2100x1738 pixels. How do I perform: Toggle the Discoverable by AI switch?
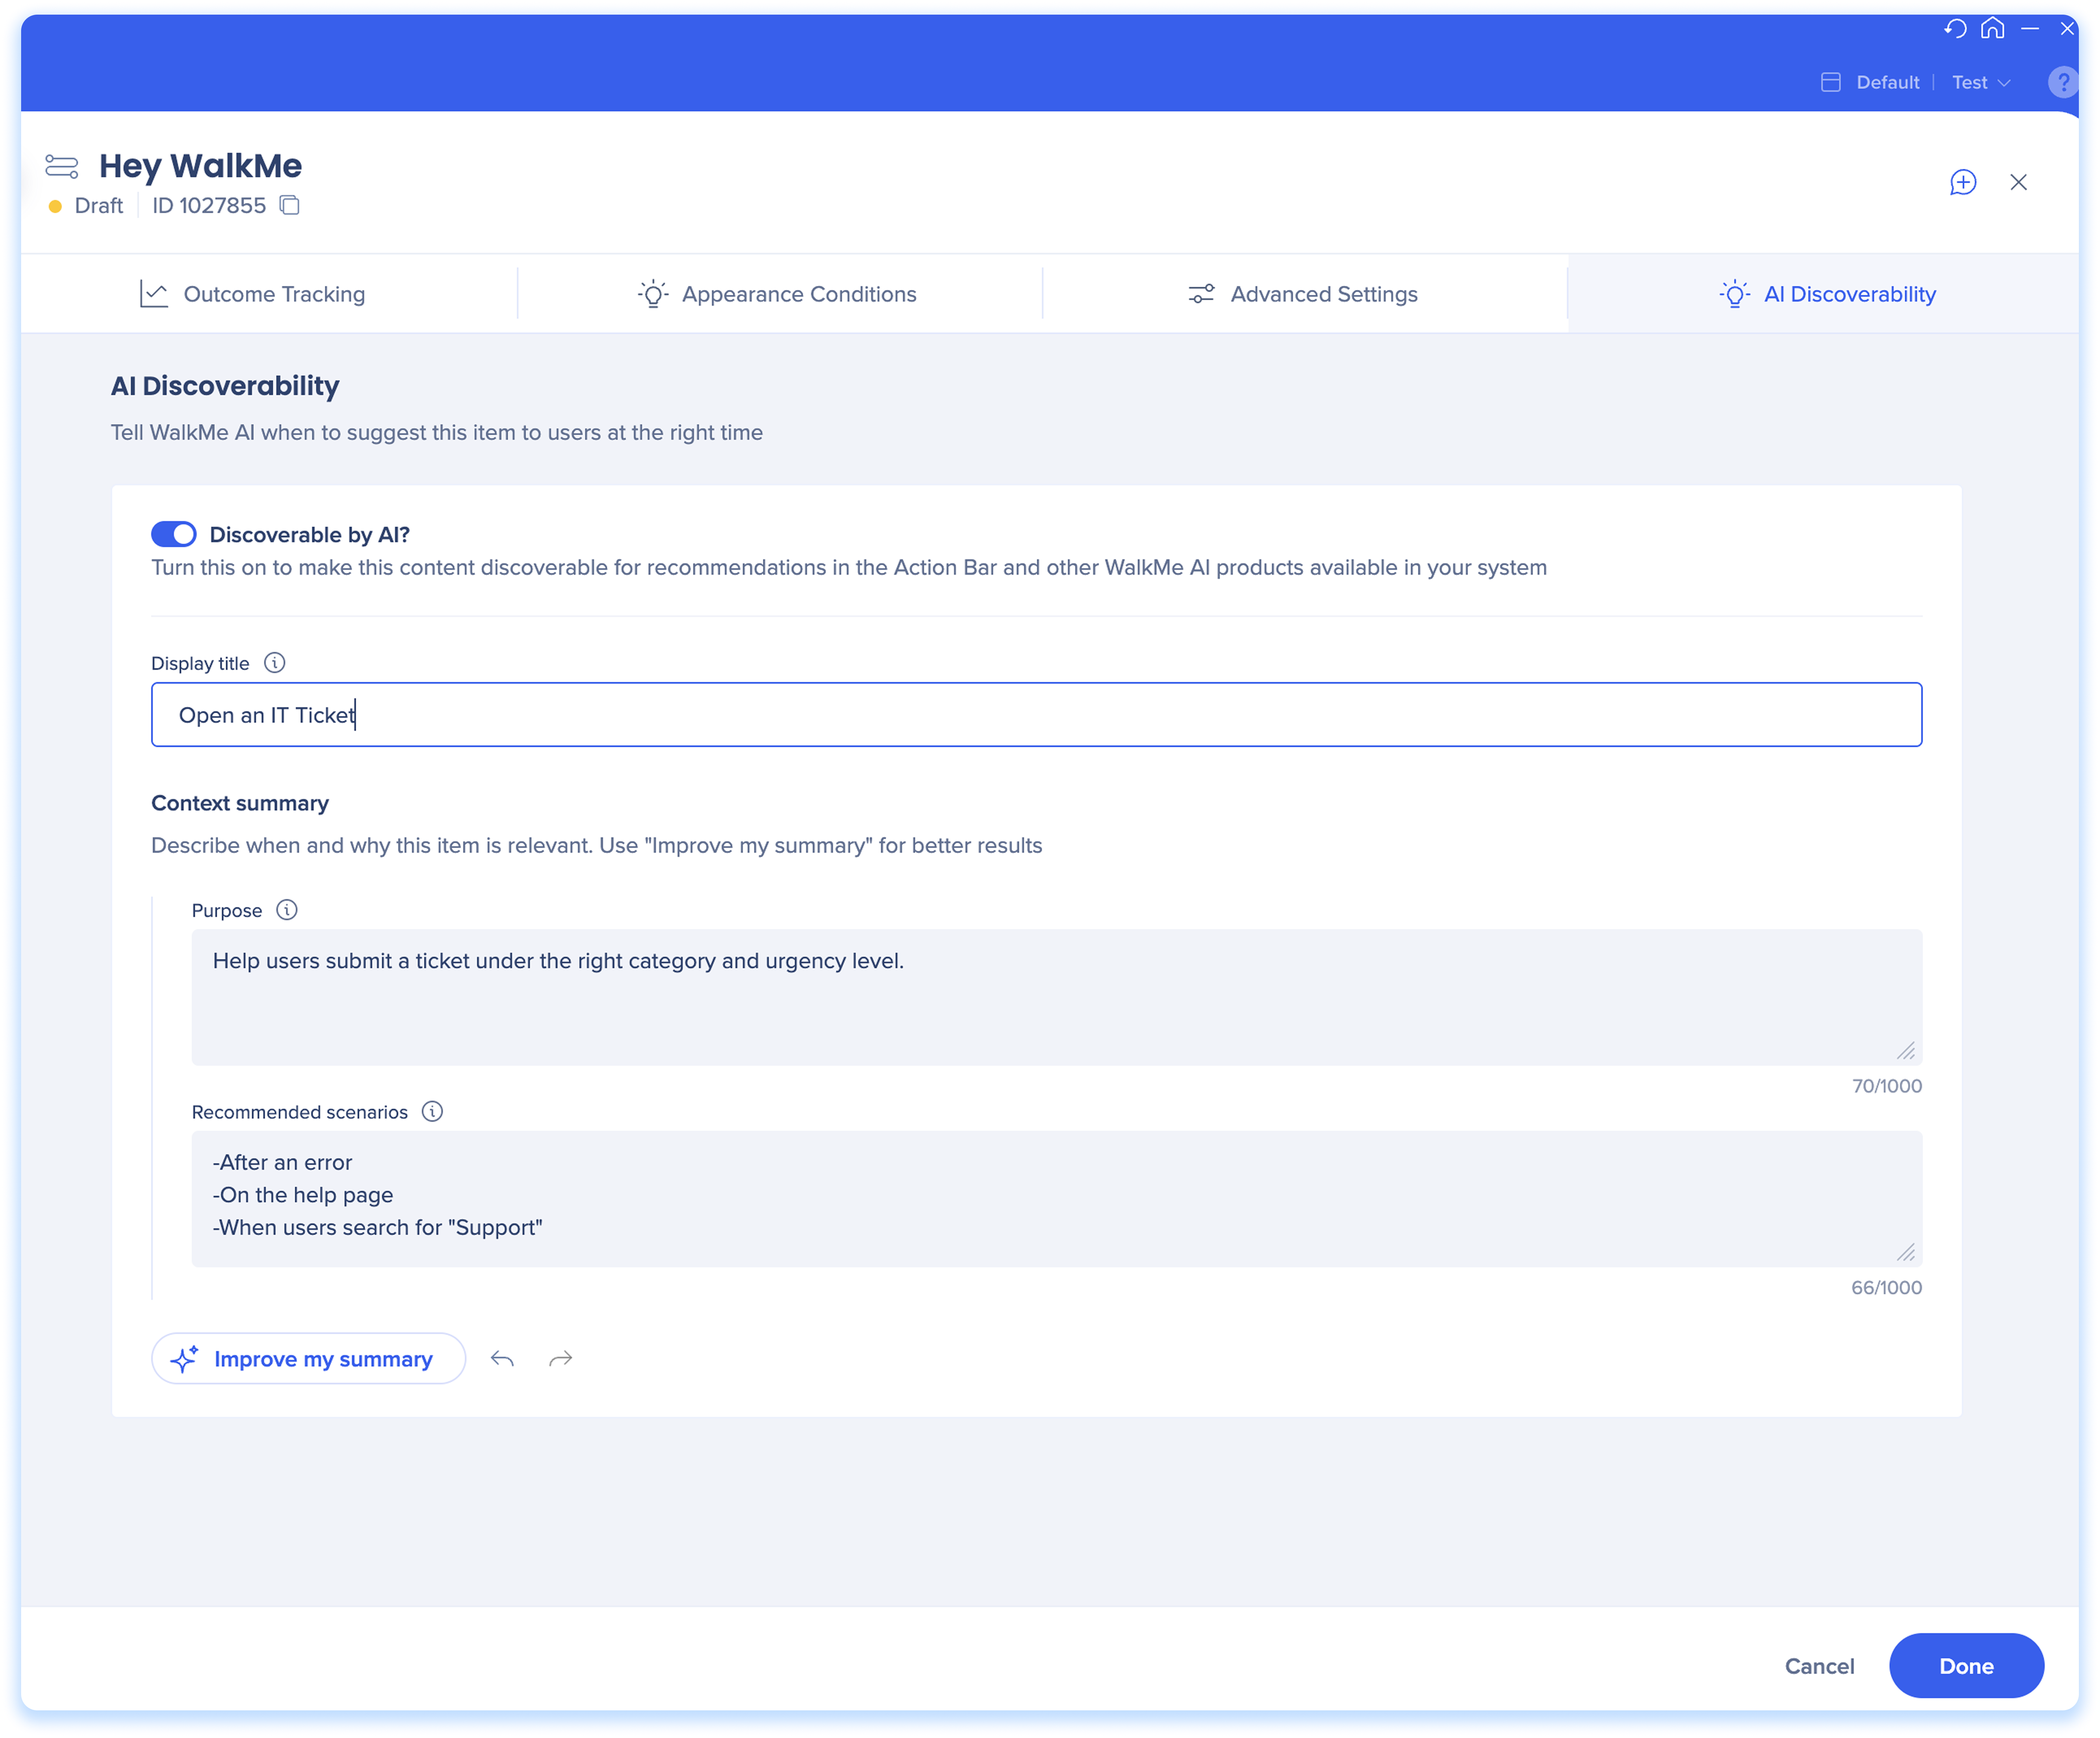pos(174,534)
